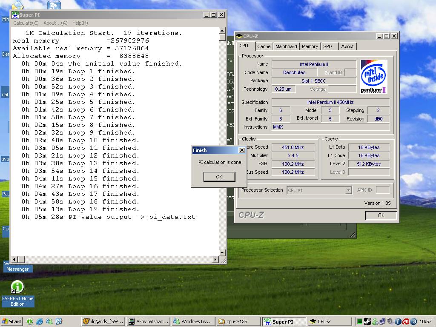Click the Super PI title bar icon
This screenshot has width=436, height=327.
(x=15, y=15)
